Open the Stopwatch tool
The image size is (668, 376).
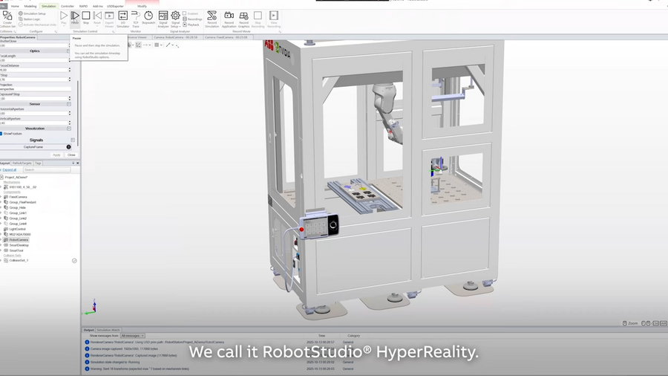click(148, 18)
